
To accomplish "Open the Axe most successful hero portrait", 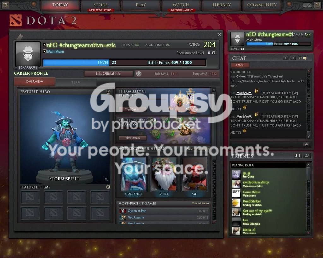I will click(x=194, y=174).
